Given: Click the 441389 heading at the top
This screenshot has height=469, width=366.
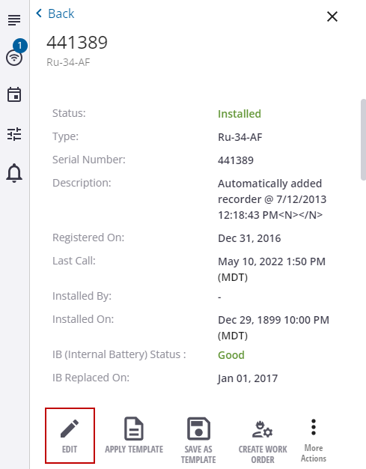Looking at the screenshot, I should point(77,42).
